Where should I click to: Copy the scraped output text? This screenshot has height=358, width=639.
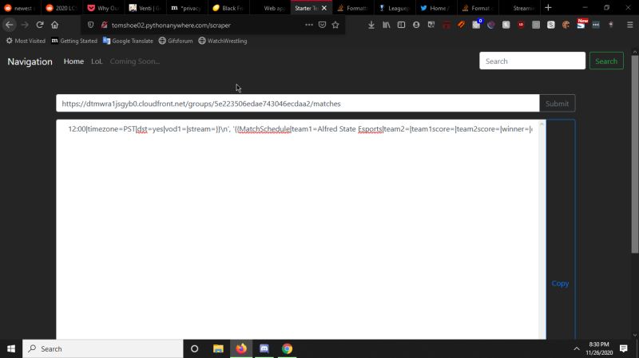pos(560,284)
